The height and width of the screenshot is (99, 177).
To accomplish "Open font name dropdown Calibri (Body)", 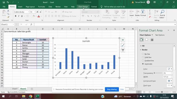I will 29,12.
